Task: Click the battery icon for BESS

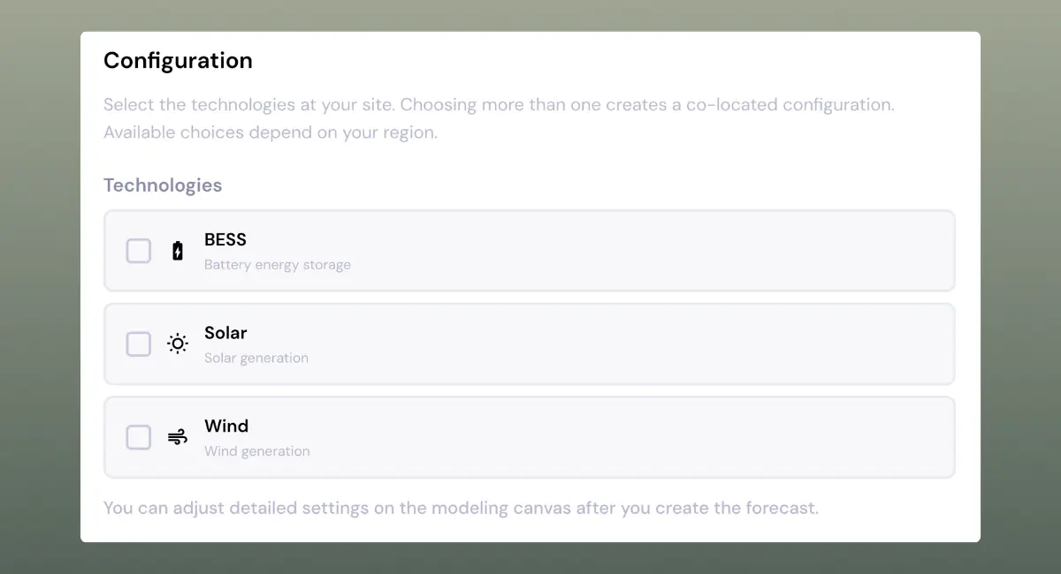Action: [178, 251]
